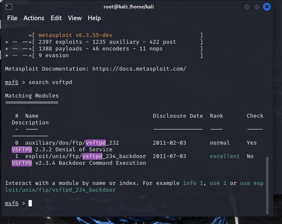Viewport: 282px width, 224px height.
Task: Close the root@kali terminal window
Action: (267, 7)
